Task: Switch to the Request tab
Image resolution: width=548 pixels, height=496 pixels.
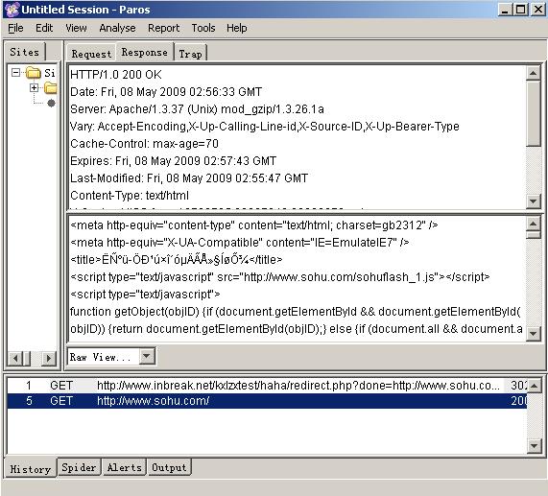Action: click(91, 54)
